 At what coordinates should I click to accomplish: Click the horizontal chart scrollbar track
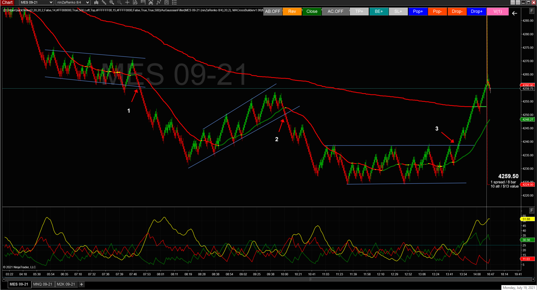click(268, 279)
